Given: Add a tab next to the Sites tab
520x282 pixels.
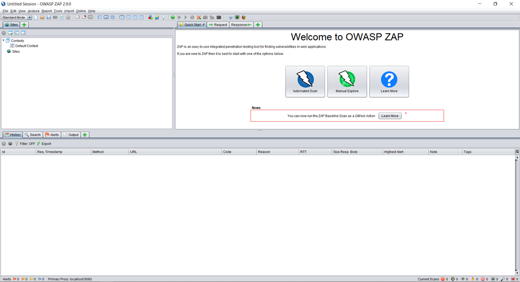Looking at the screenshot, I should click(24, 25).
